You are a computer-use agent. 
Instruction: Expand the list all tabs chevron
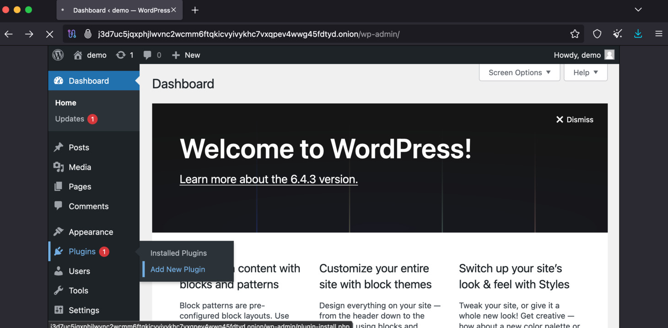[x=638, y=10]
